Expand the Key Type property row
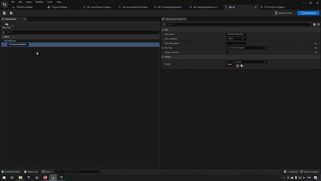This screenshot has height=181, width=321. (x=163, y=48)
